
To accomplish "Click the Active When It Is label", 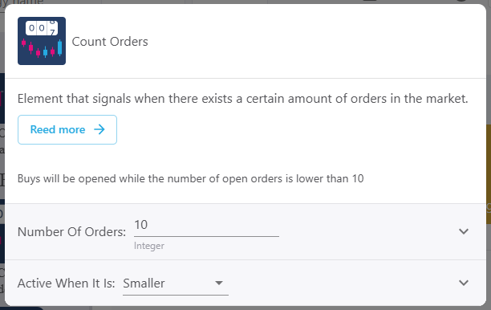I will (x=67, y=283).
